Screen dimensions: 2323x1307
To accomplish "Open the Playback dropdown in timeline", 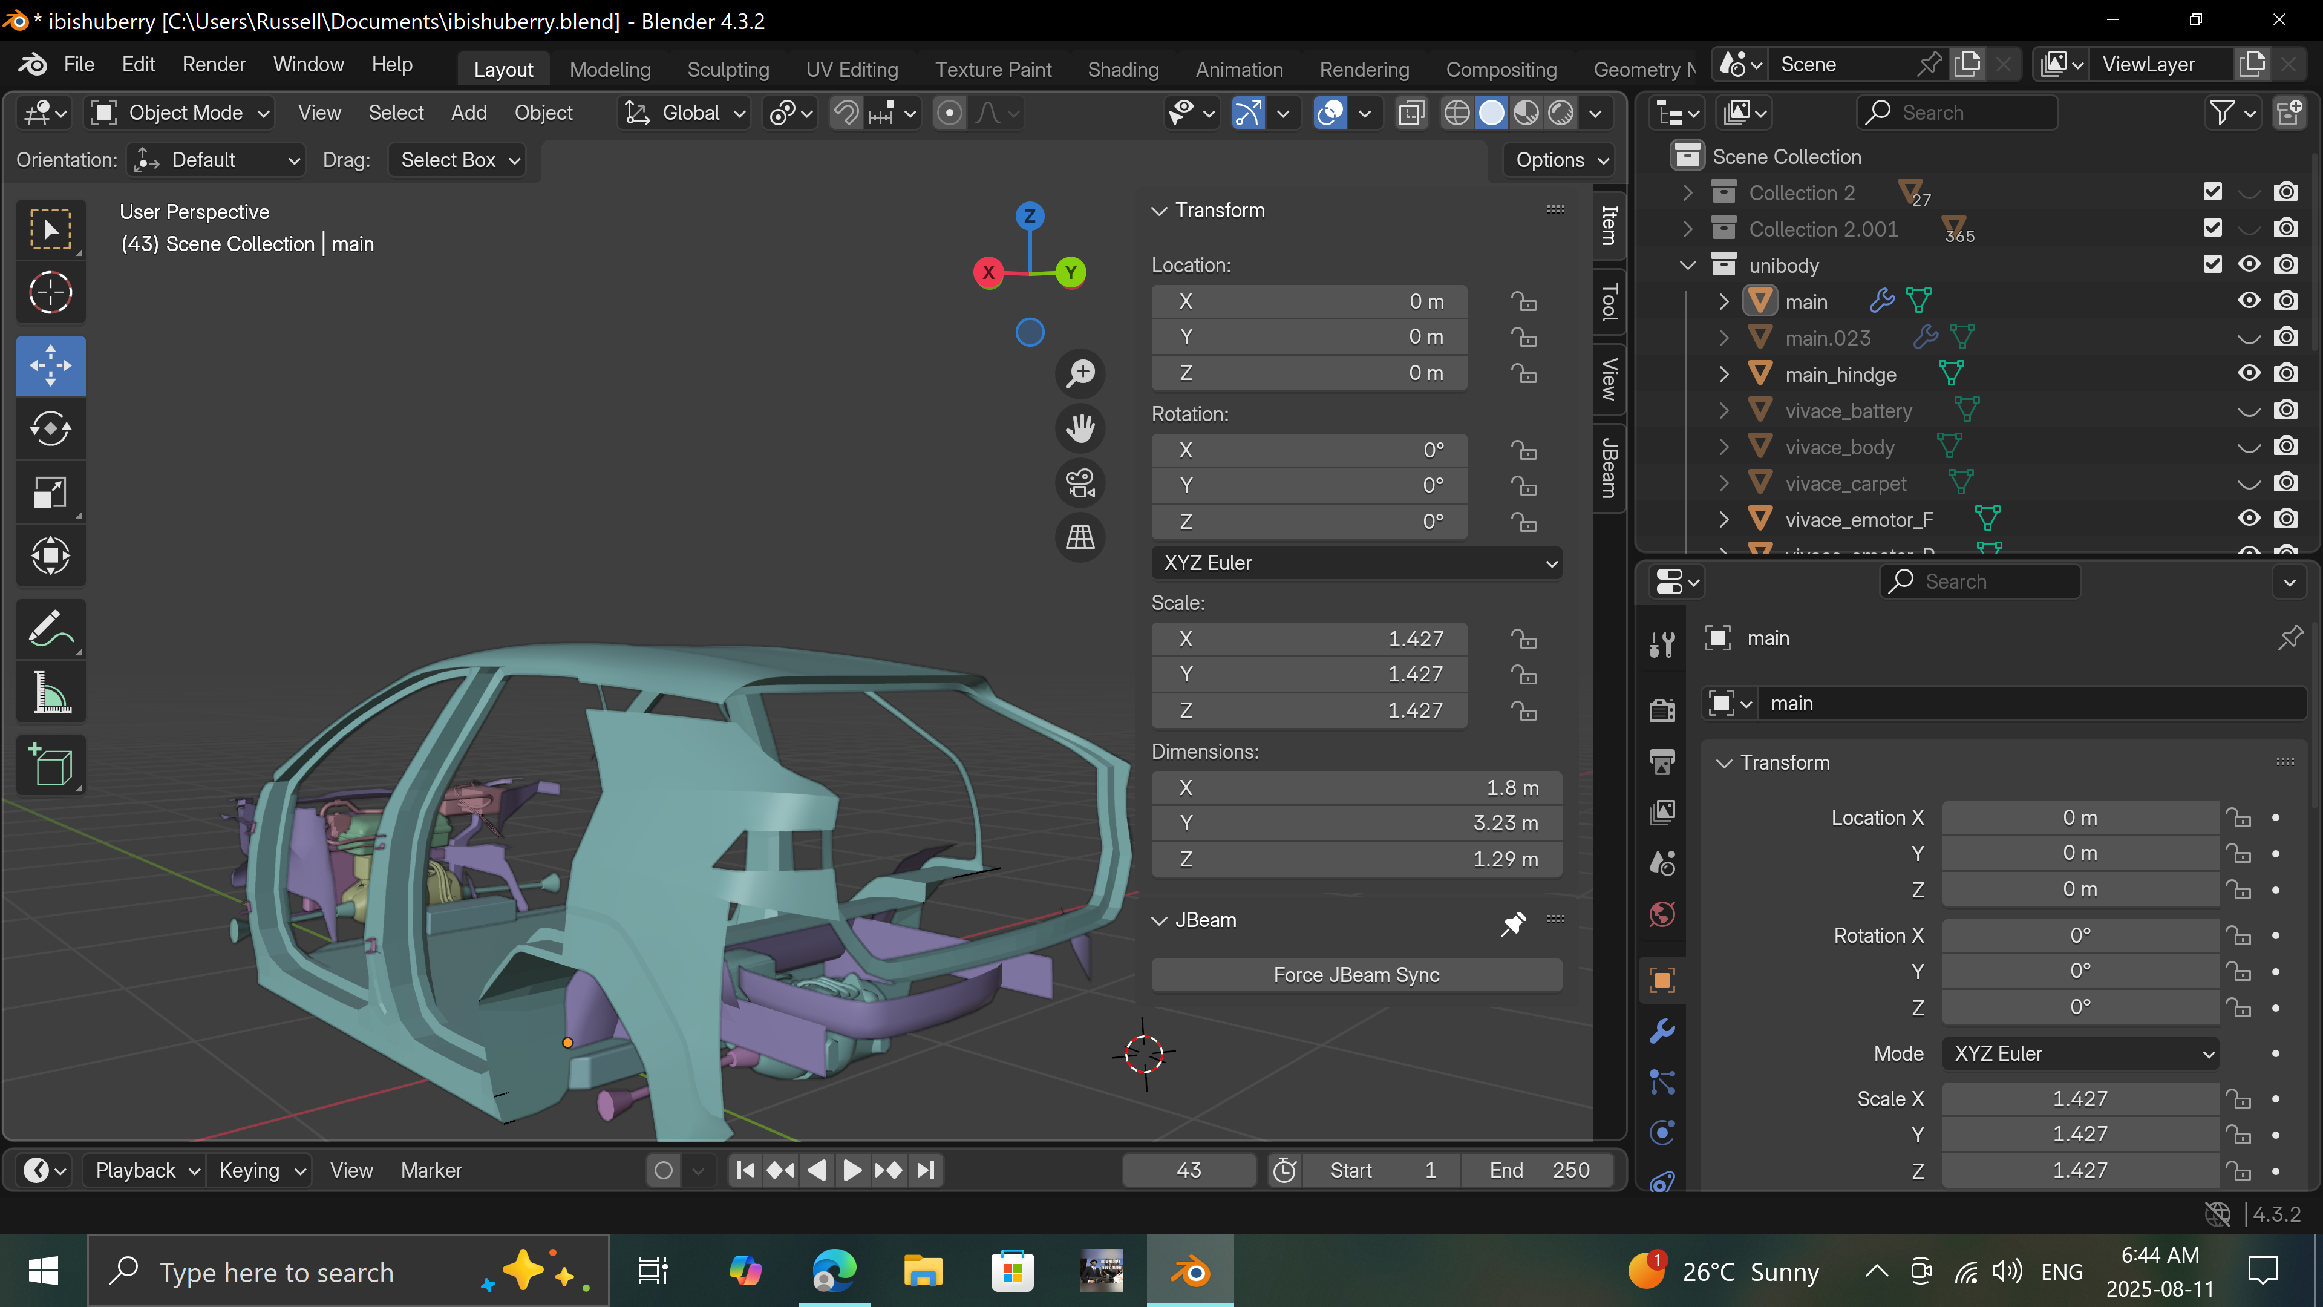I will click(146, 1171).
